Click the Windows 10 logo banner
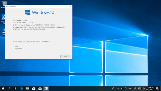 (39, 12)
